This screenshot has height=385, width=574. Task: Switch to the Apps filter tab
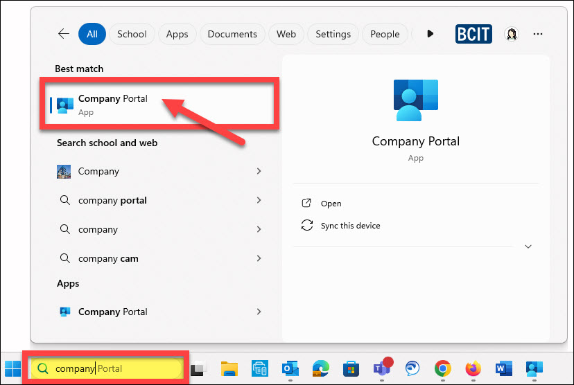pos(177,34)
